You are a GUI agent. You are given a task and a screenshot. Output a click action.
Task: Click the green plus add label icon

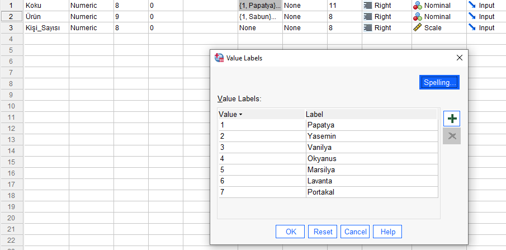click(x=452, y=119)
